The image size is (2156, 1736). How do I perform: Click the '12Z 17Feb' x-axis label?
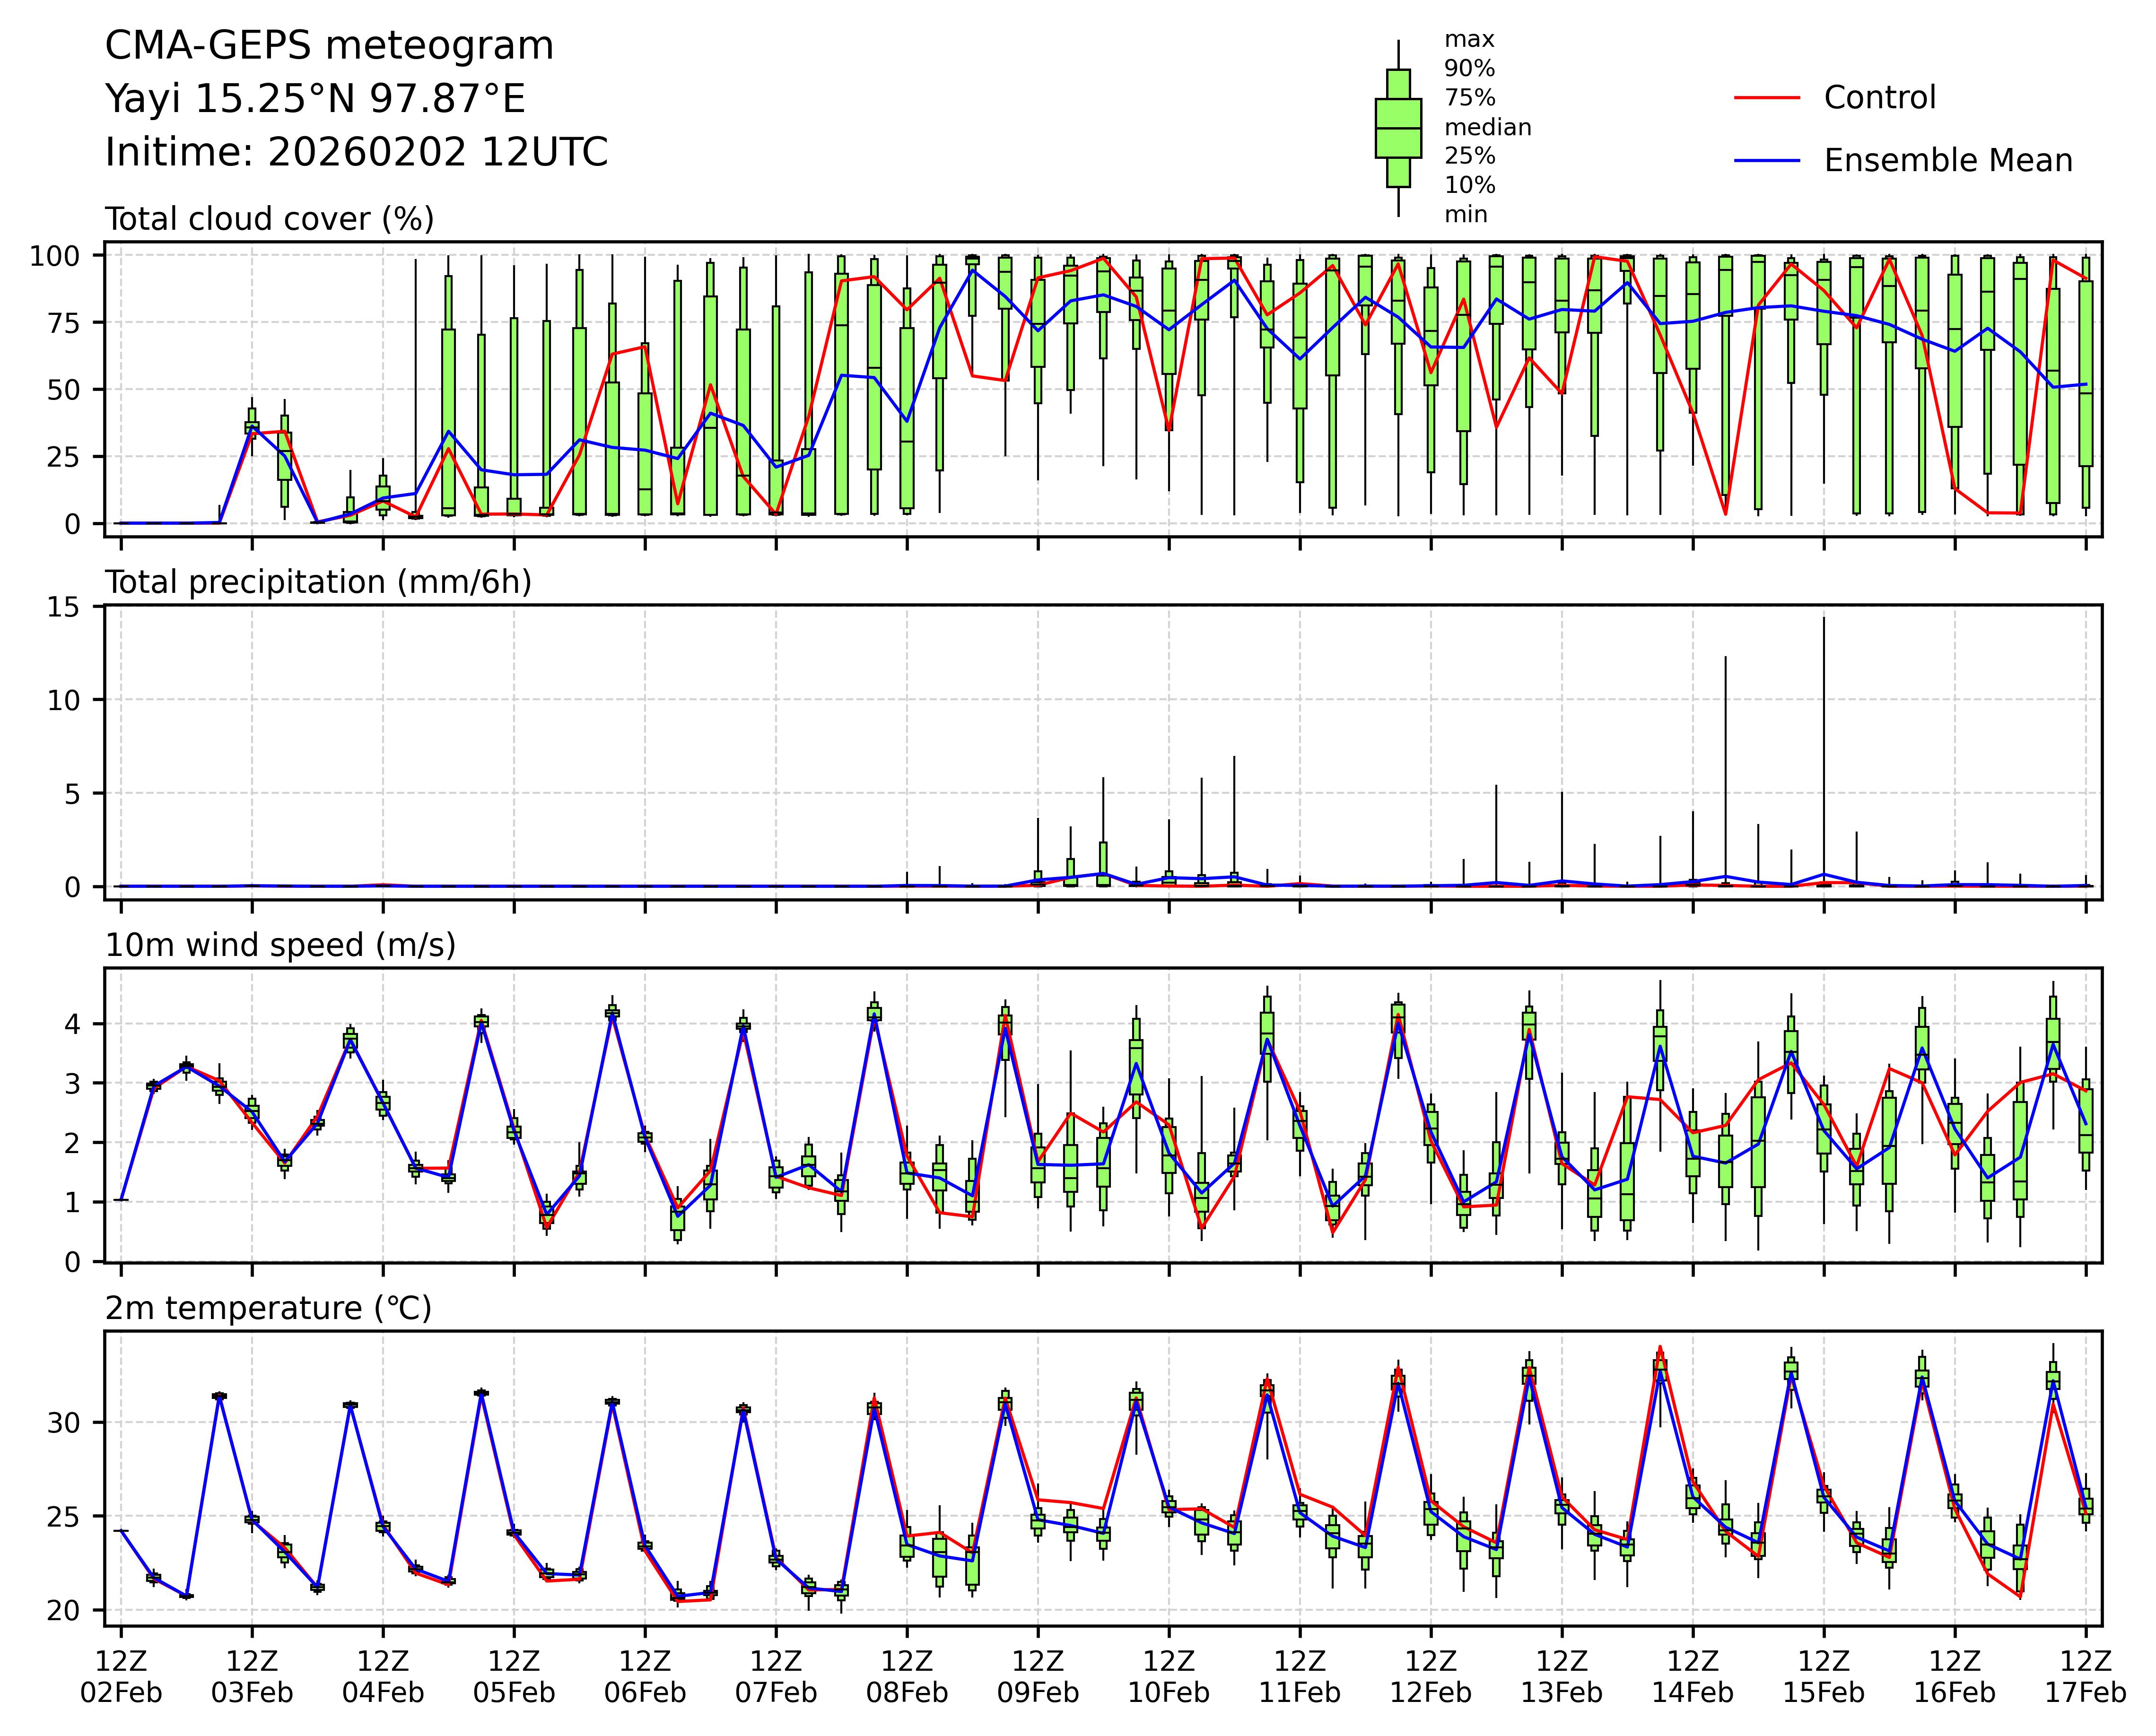coord(2085,1677)
